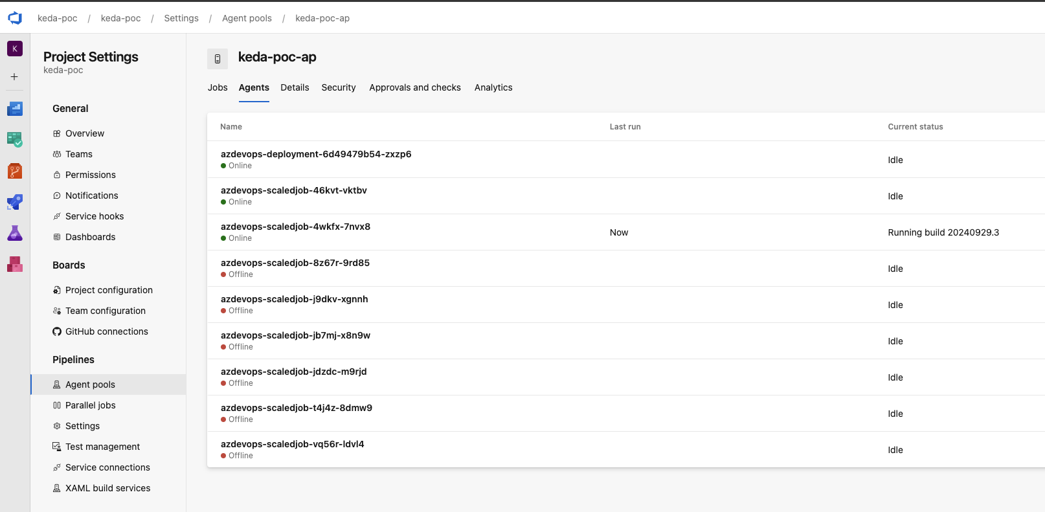Open the Overview hub icon in rail
The image size is (1045, 512).
[x=15, y=109]
